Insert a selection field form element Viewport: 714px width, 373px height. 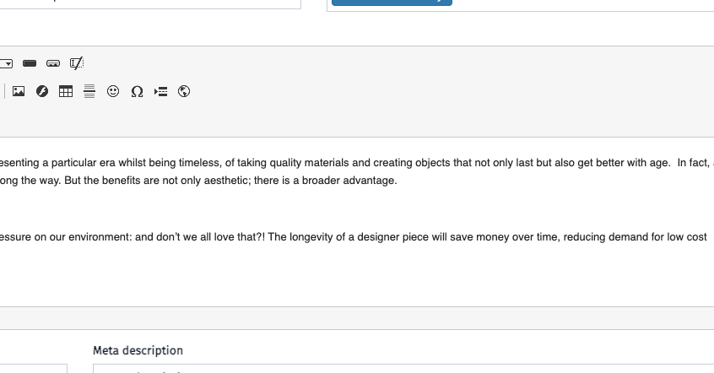7,63
